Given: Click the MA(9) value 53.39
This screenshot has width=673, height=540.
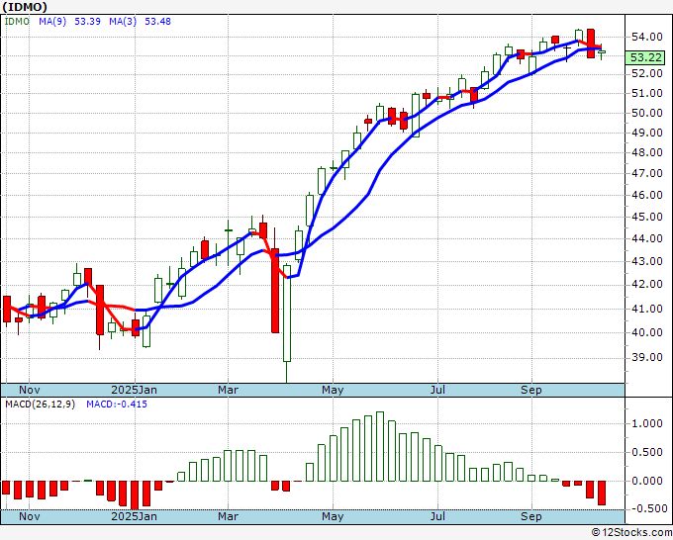Looking at the screenshot, I should [87, 22].
